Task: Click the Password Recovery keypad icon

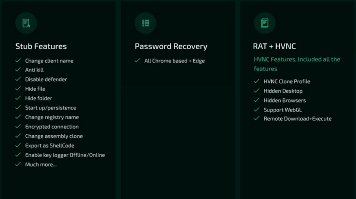Action: 146,23
